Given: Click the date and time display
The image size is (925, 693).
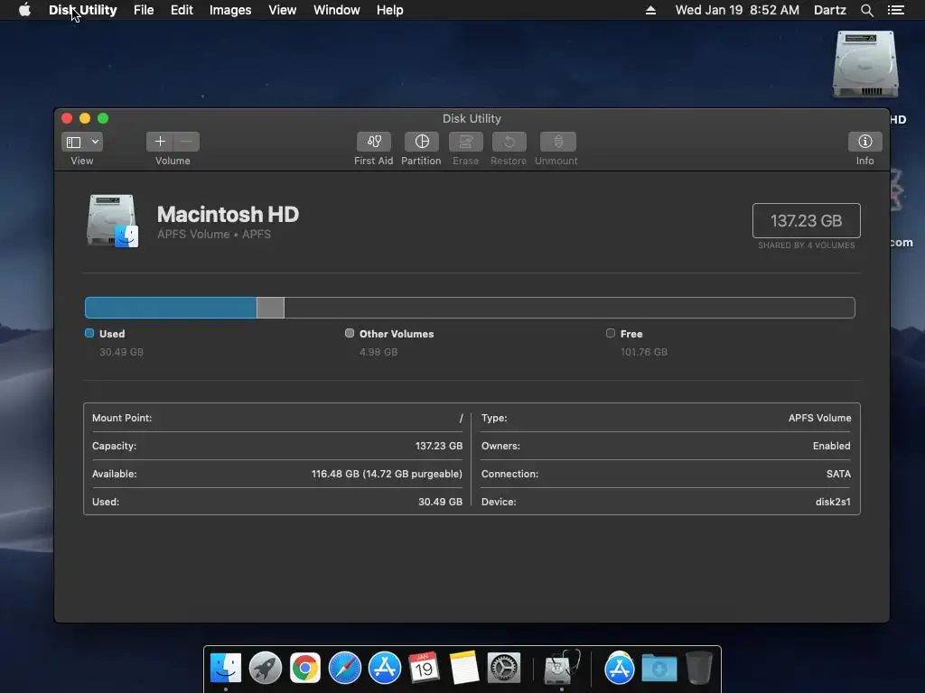Looking at the screenshot, I should (737, 10).
